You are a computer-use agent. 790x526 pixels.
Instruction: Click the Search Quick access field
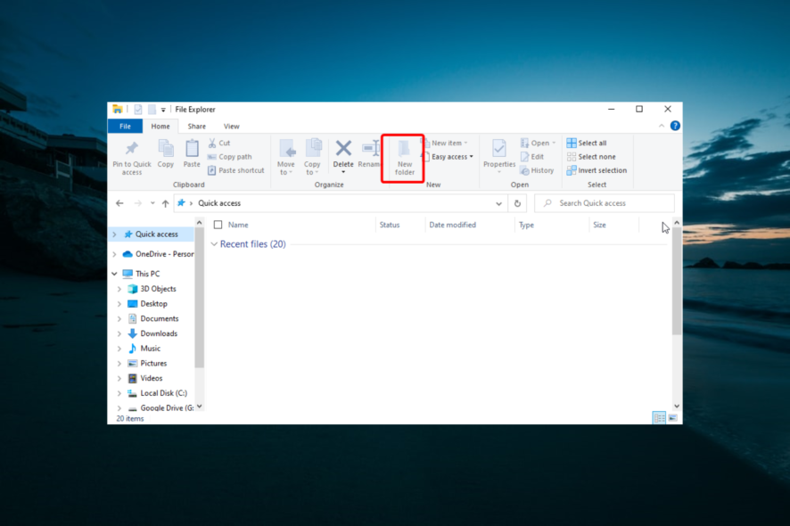click(x=604, y=203)
